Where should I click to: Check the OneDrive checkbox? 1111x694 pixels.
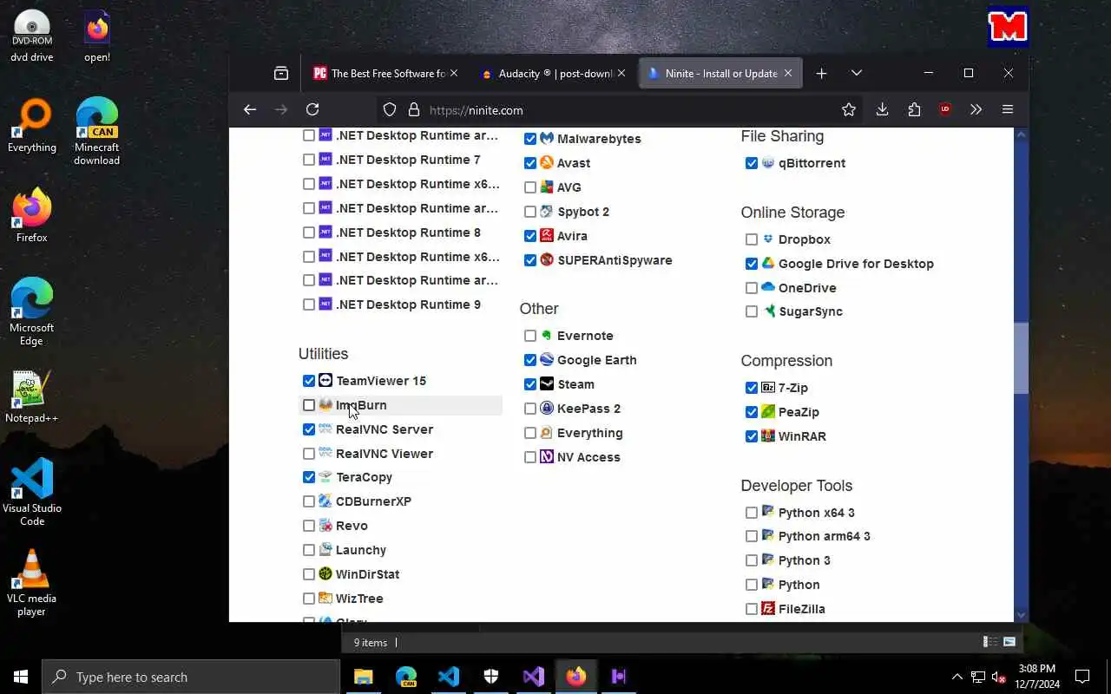[x=752, y=288]
